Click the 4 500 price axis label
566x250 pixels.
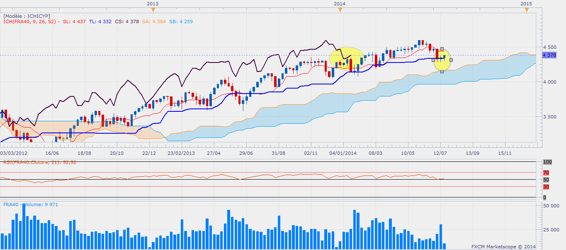[x=549, y=47]
